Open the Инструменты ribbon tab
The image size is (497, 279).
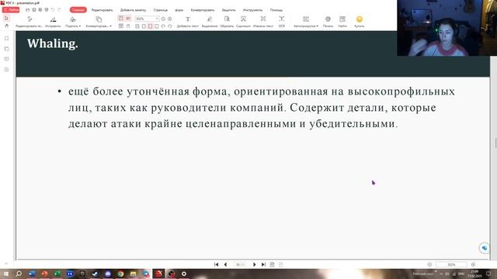(252, 10)
